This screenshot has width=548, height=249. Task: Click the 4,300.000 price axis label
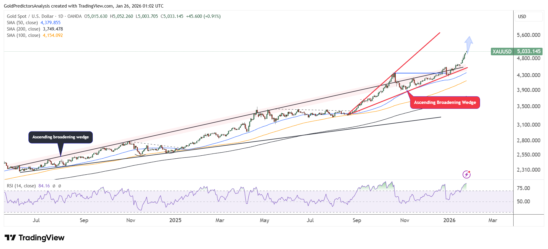(x=528, y=75)
